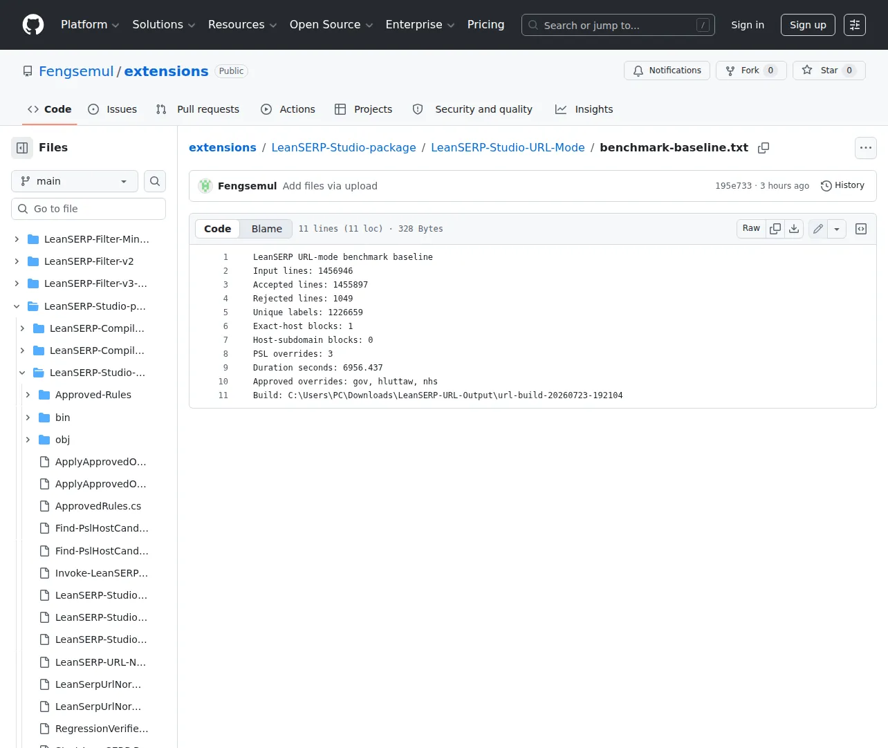Open the ApprovedRules.cs file
This screenshot has height=748, width=888.
coord(98,506)
